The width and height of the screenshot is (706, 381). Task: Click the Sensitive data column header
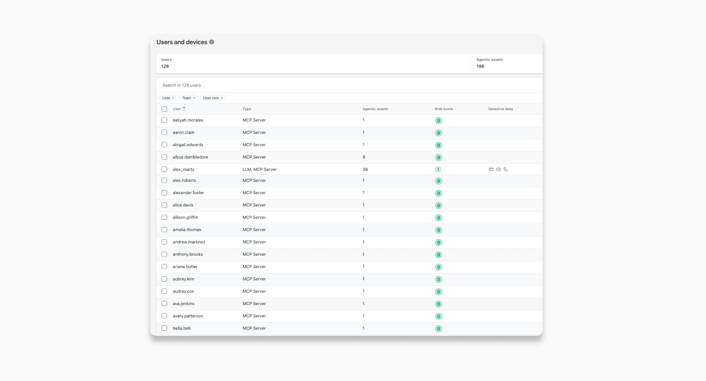500,109
